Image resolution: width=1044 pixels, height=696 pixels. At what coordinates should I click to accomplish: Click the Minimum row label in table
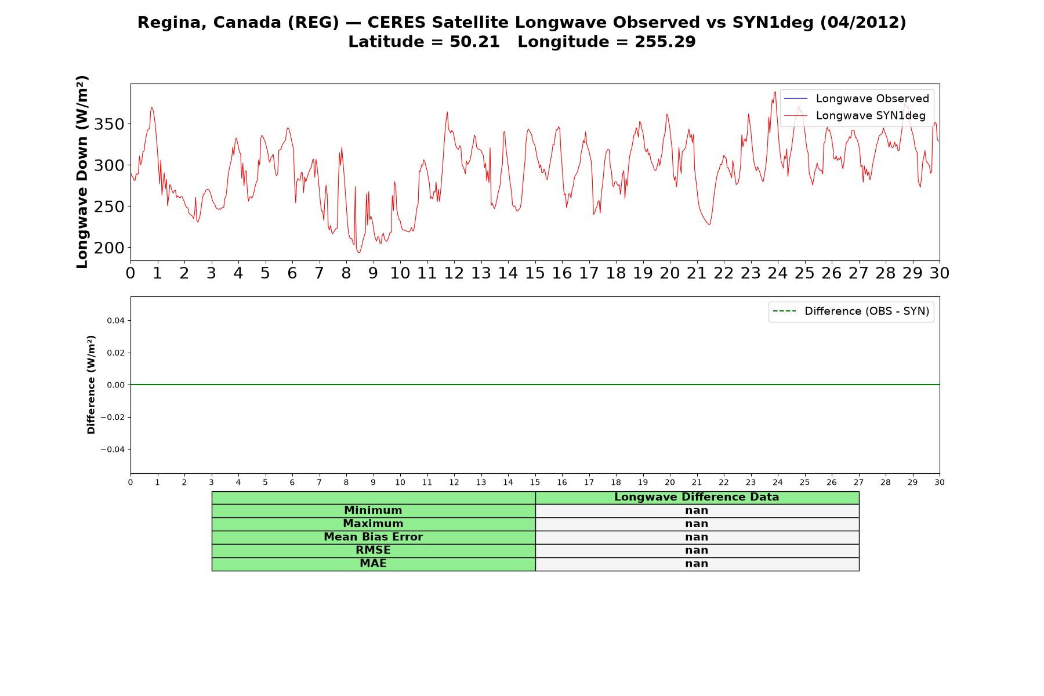(374, 510)
